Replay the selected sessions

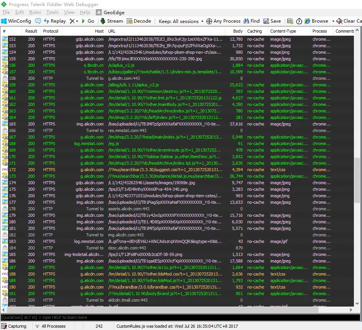pyautogui.click(x=55, y=21)
